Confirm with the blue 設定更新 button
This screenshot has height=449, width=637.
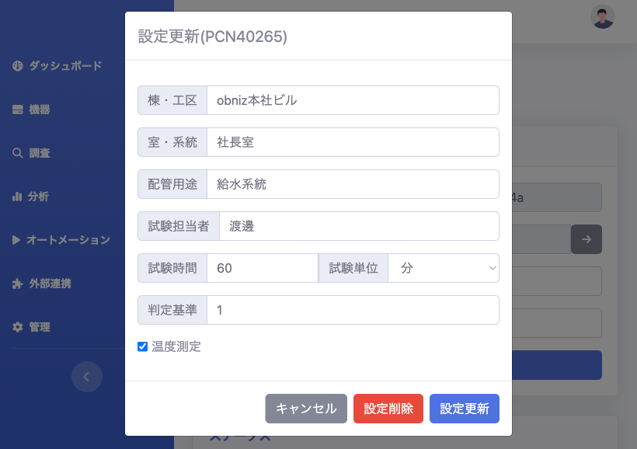[465, 409]
